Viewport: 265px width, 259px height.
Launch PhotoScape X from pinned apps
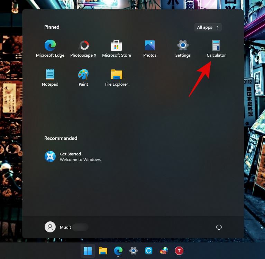[x=83, y=48]
